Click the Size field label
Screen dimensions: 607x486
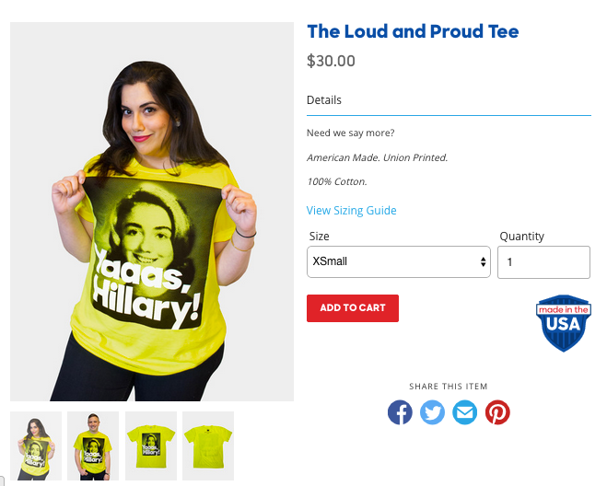click(320, 236)
